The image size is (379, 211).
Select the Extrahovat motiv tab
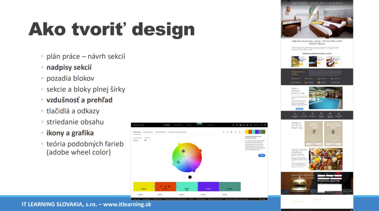pos(148,132)
